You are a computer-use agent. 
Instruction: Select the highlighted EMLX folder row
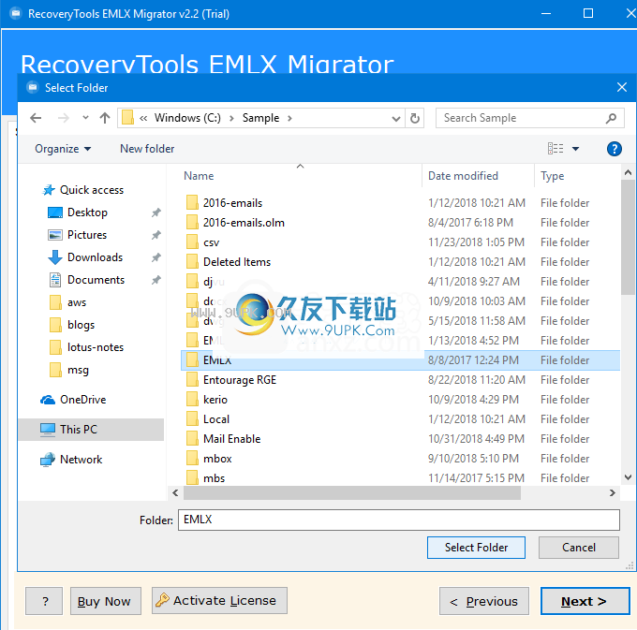click(x=400, y=360)
